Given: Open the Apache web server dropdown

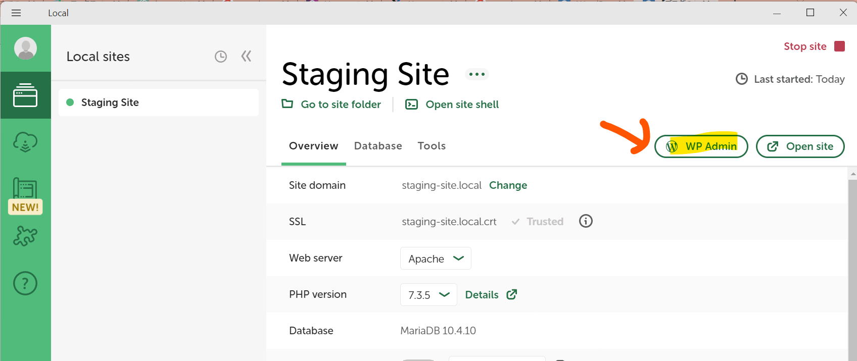Looking at the screenshot, I should (x=436, y=259).
